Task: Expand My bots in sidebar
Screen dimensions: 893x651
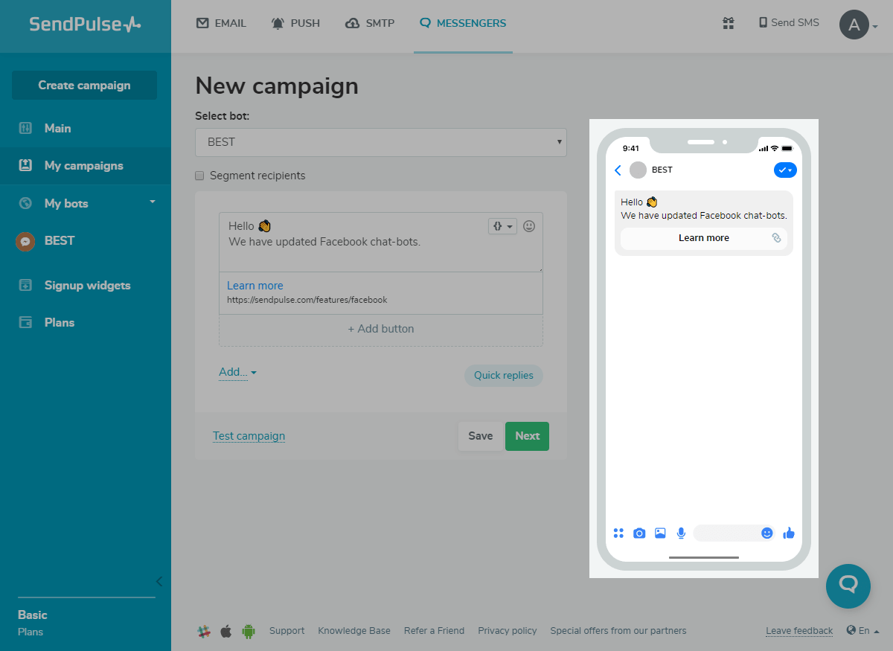Action: click(85, 203)
